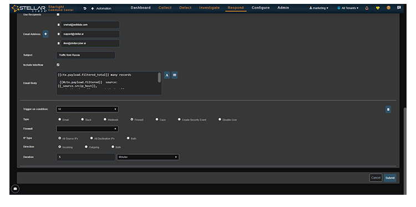Delete the support@stellar.ai email entry

pyautogui.click(x=58, y=34)
